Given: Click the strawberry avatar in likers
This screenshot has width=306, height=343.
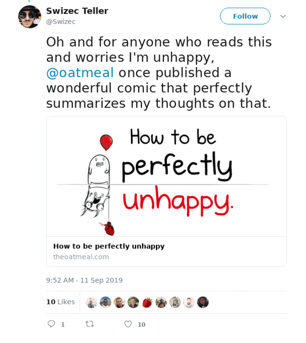Looking at the screenshot, I should pos(147,302).
